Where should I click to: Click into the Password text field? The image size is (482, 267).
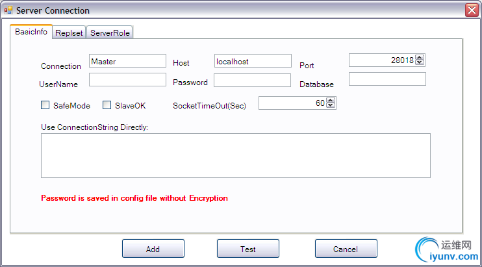pos(253,80)
